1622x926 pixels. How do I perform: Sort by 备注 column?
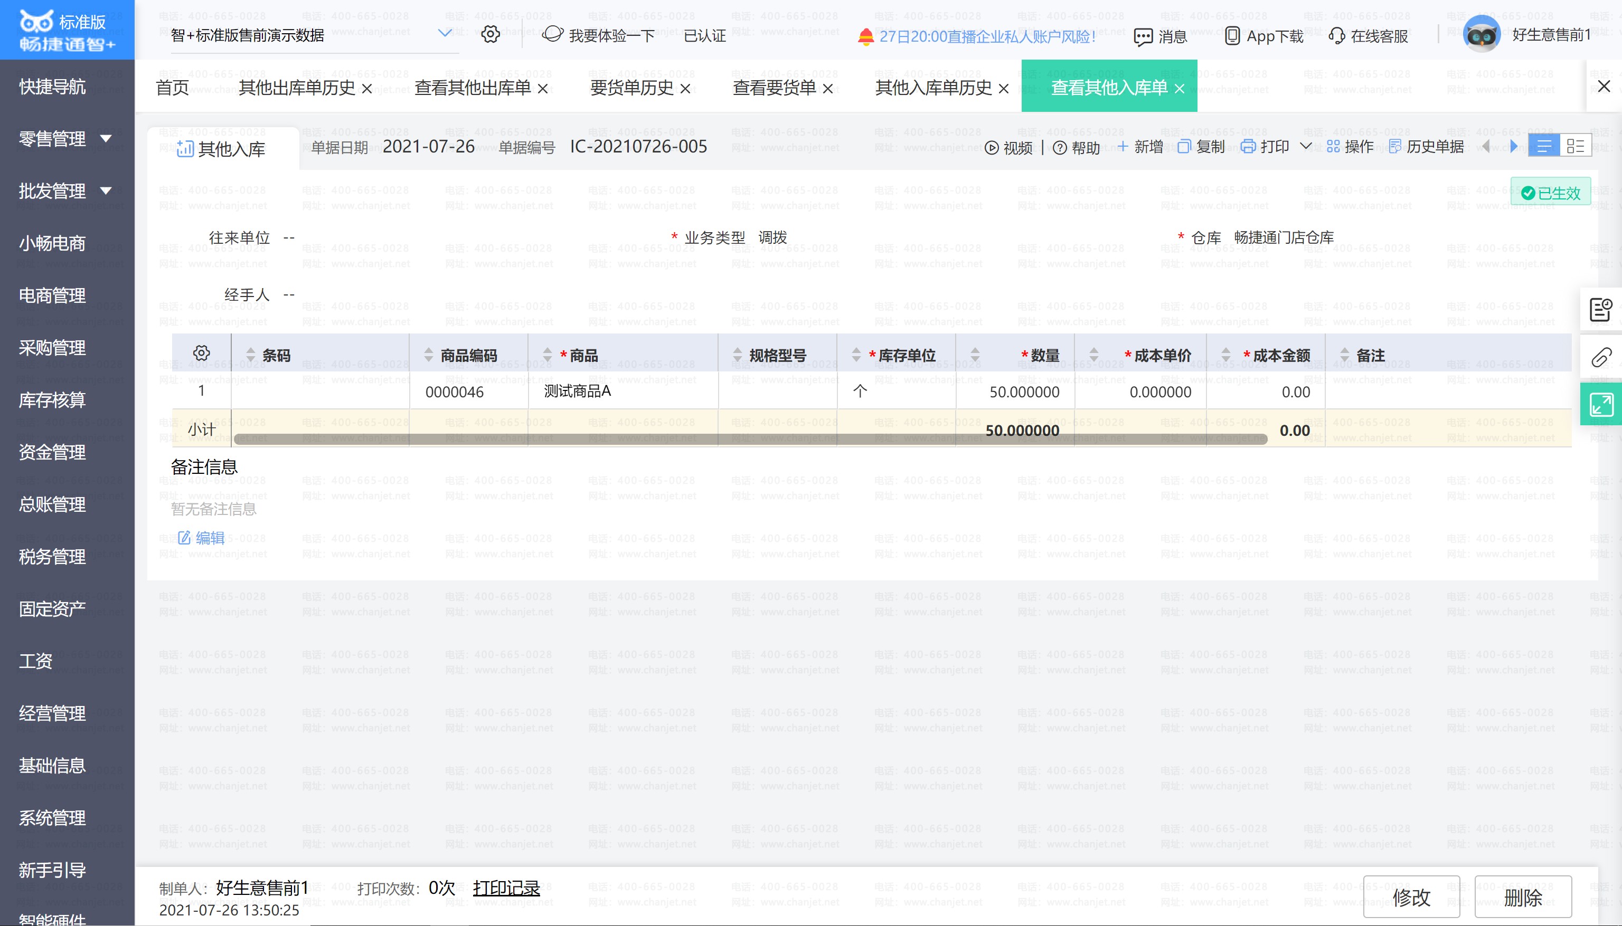1345,355
